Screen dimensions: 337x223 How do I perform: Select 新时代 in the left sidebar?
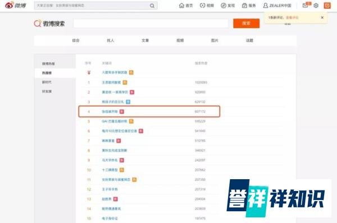tap(47, 82)
